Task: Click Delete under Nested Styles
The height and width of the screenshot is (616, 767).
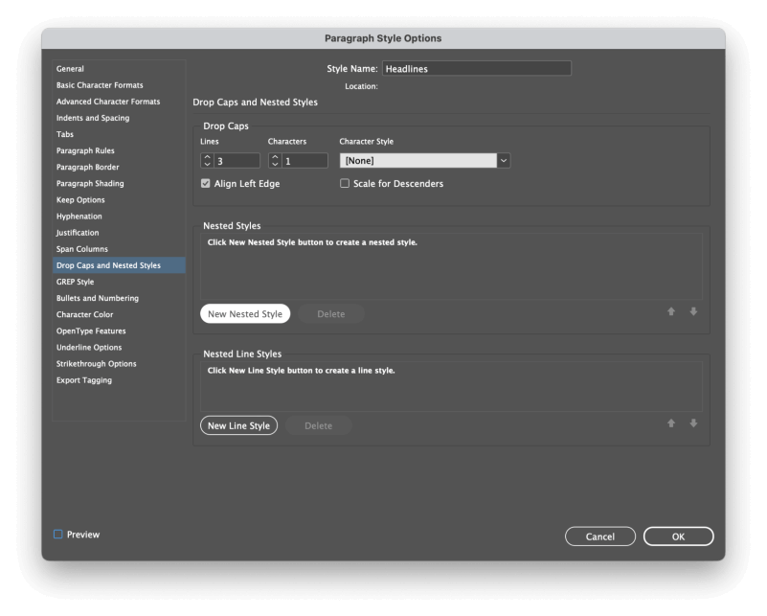Action: click(331, 313)
